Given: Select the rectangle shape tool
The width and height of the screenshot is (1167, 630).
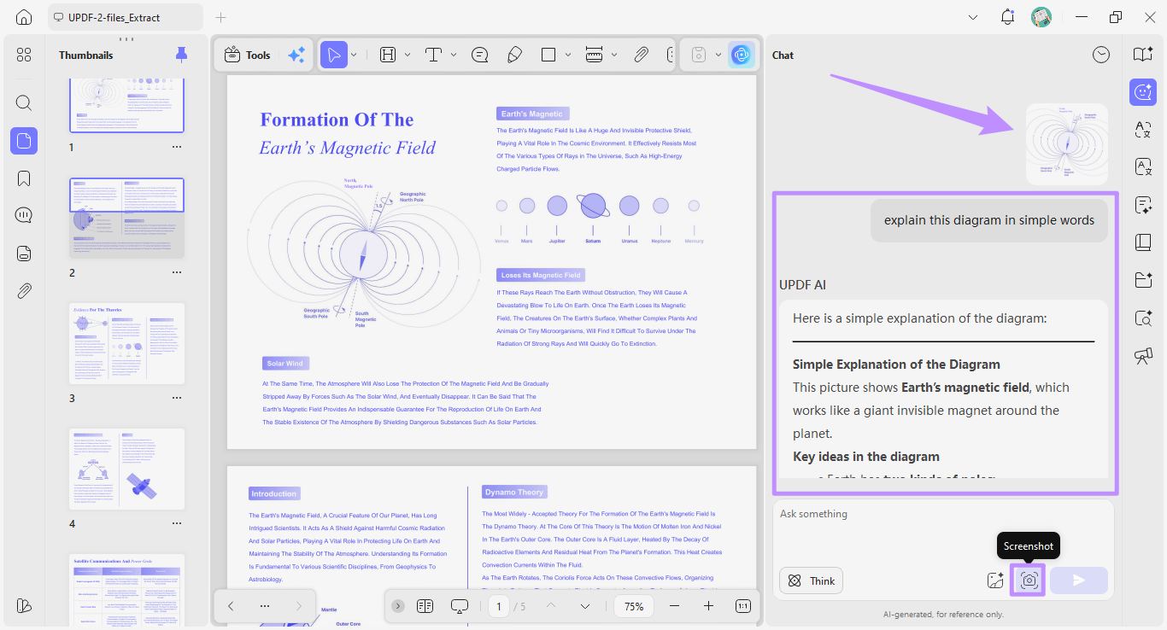Looking at the screenshot, I should coord(548,55).
